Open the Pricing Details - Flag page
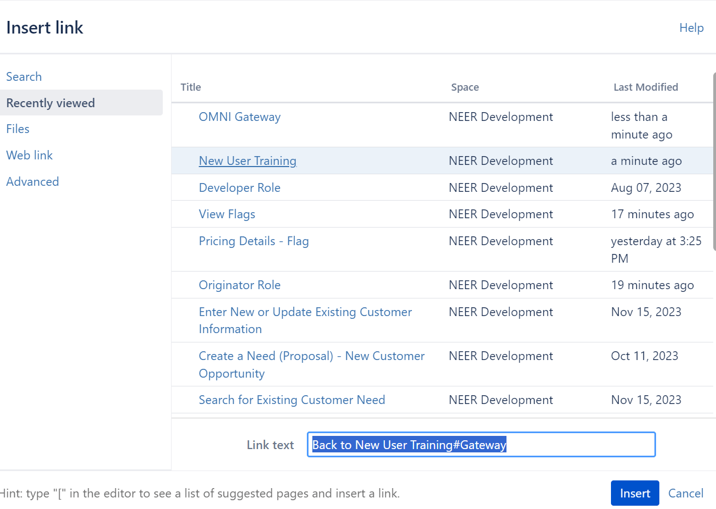Image resolution: width=716 pixels, height=509 pixels. [254, 241]
